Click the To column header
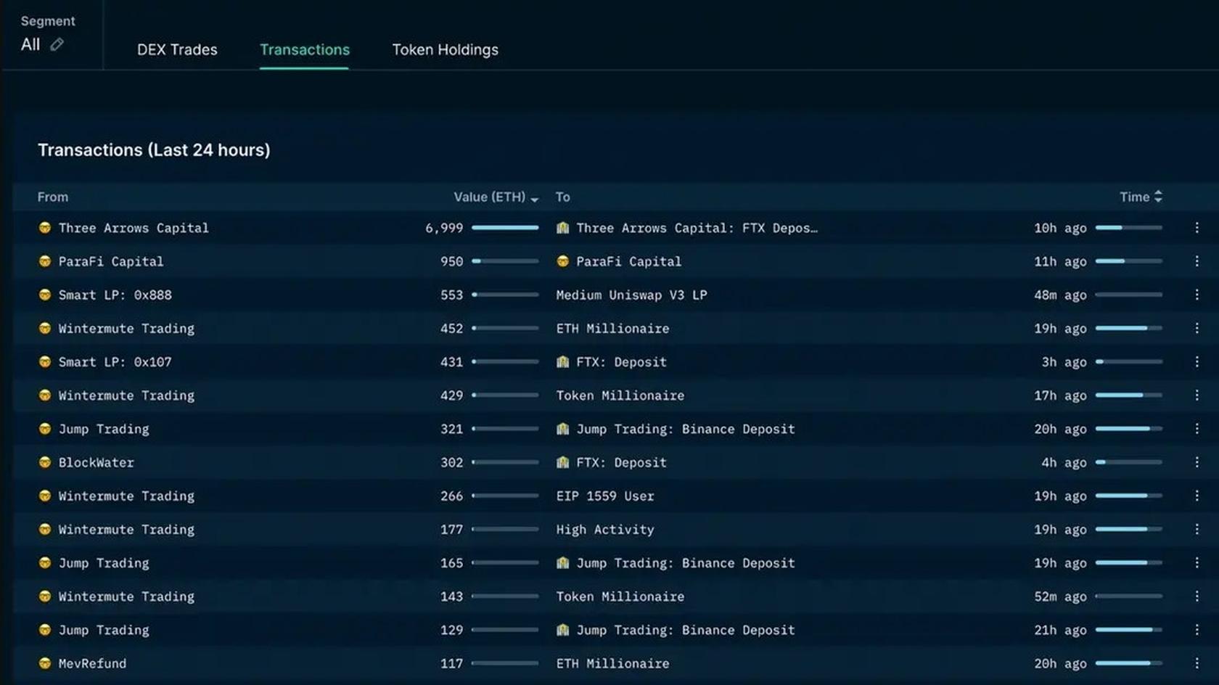The height and width of the screenshot is (685, 1219). click(x=563, y=197)
